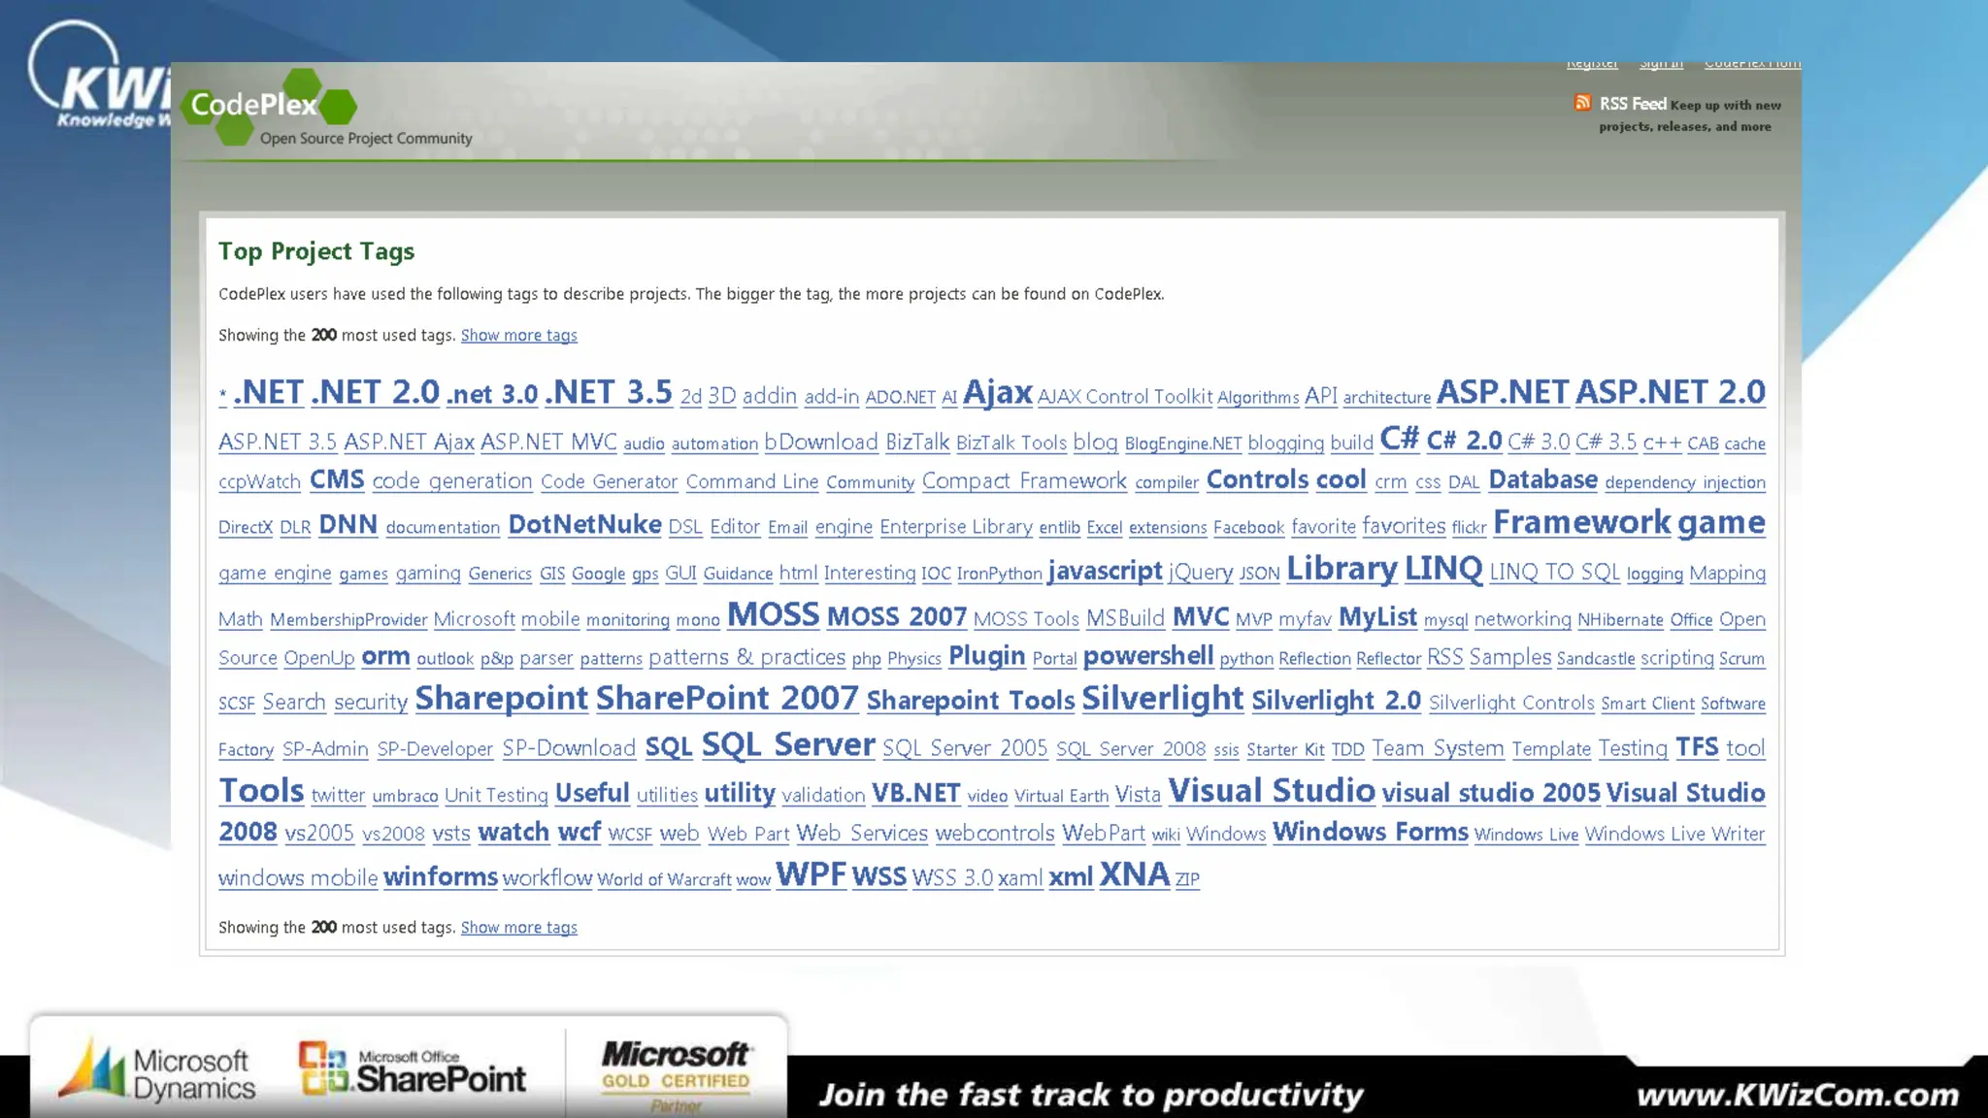
Task: Select the SP-Developer tag
Action: [435, 749]
